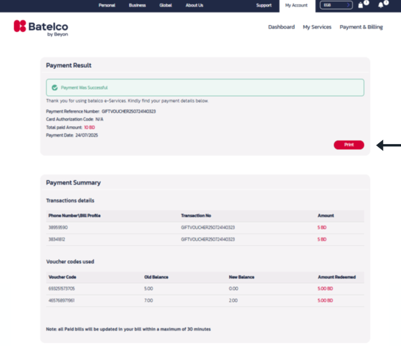This screenshot has height=346, width=401.
Task: Select the My Account tab
Action: 297,6
